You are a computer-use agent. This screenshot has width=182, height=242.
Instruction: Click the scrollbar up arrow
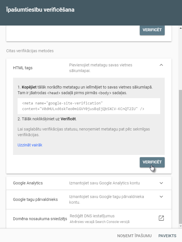click(181, 28)
